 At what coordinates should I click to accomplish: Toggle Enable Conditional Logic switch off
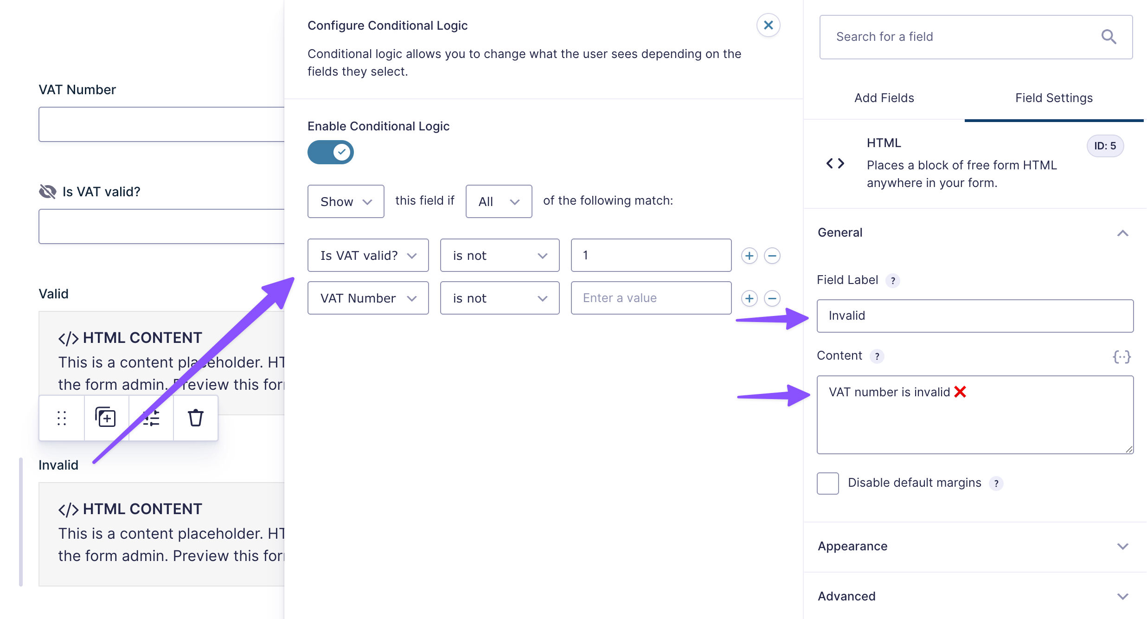pos(331,152)
